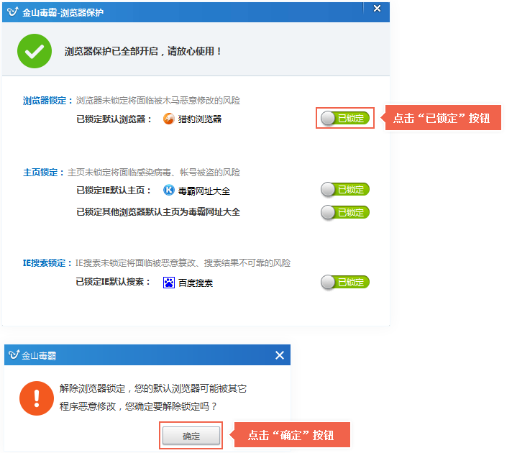Click the 浏览器锁定 section heading
The width and height of the screenshot is (512, 453).
click(x=47, y=101)
